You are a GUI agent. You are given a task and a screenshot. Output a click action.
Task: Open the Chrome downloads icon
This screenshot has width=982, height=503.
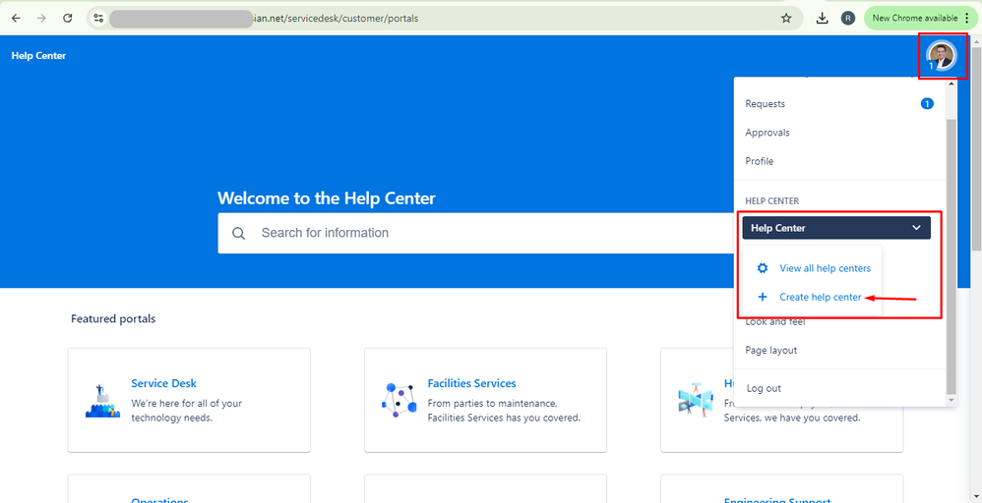[x=823, y=18]
